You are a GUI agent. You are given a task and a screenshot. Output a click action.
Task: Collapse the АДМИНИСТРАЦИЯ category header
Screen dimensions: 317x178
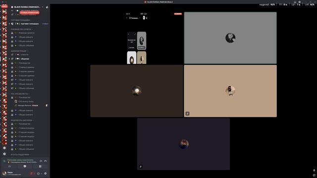click(19, 51)
